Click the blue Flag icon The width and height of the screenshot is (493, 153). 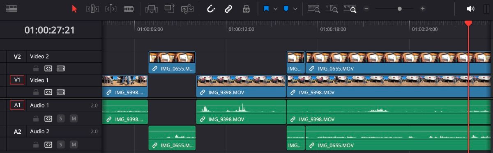click(266, 9)
